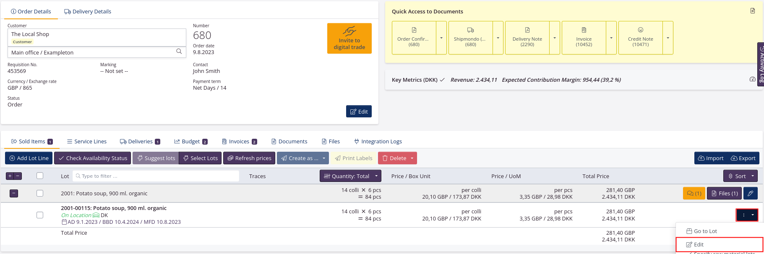The image size is (764, 254).
Task: Open Delivery Note 2290 document
Action: coord(527,37)
